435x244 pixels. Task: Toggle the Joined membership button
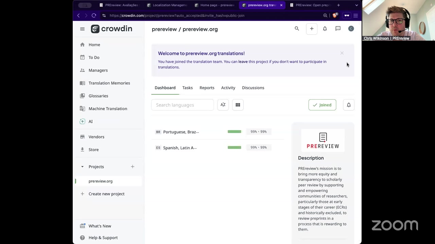(x=322, y=105)
